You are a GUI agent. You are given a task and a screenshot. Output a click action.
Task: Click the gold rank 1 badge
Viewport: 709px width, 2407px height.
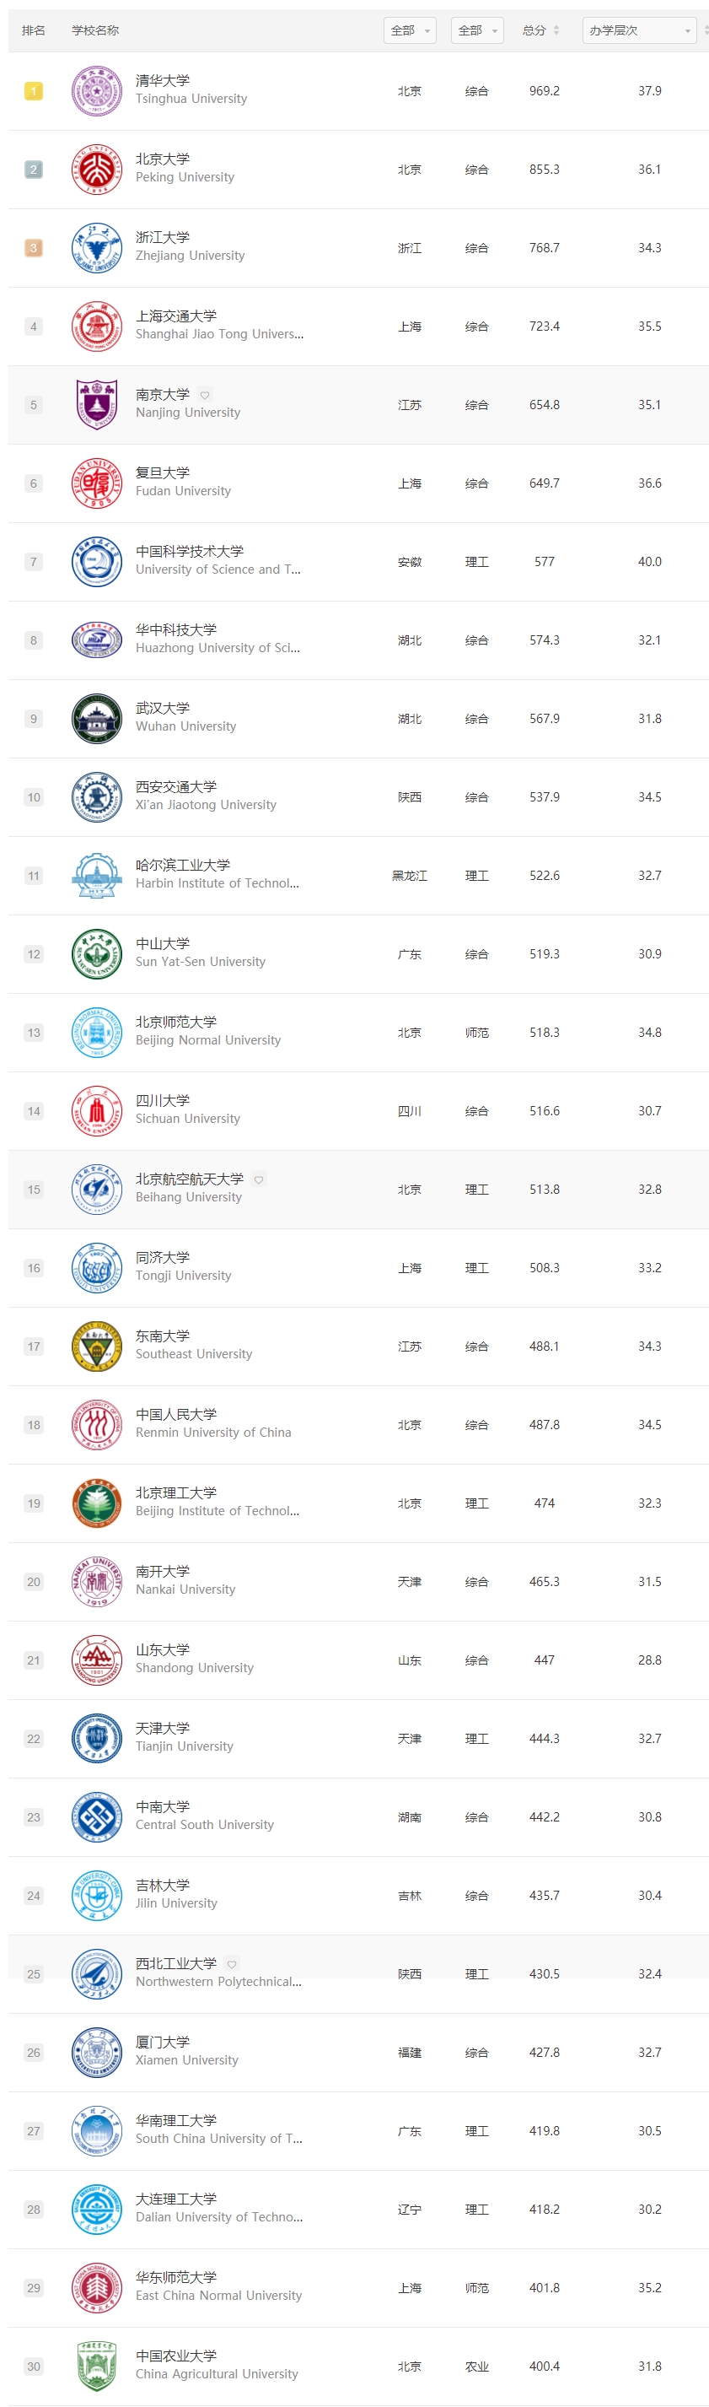pyautogui.click(x=34, y=90)
